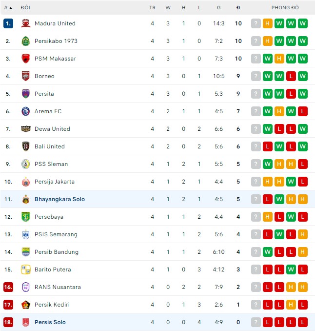Sort by the TR matches played header
The height and width of the screenshot is (331, 315).
click(152, 8)
